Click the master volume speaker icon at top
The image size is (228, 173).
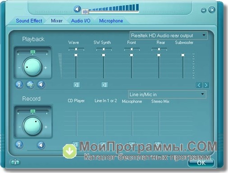pyautogui.click(x=78, y=9)
